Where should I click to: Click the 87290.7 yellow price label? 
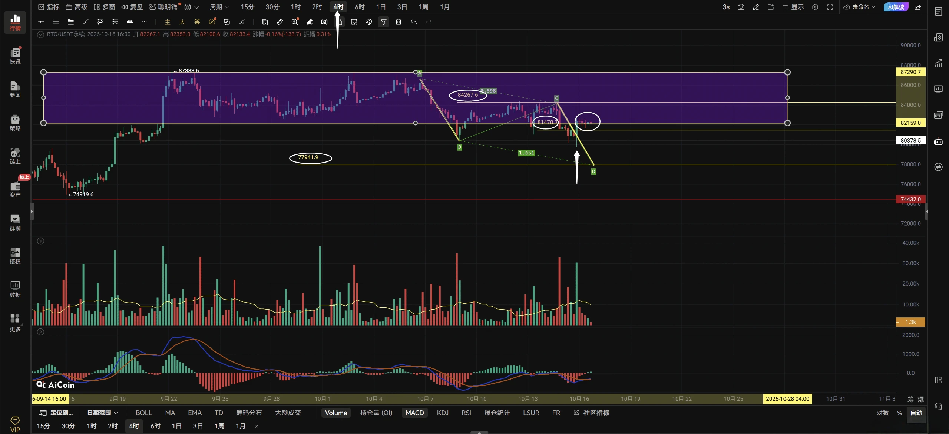[910, 72]
